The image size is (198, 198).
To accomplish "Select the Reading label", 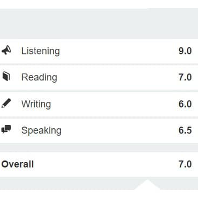I will coord(39,78).
